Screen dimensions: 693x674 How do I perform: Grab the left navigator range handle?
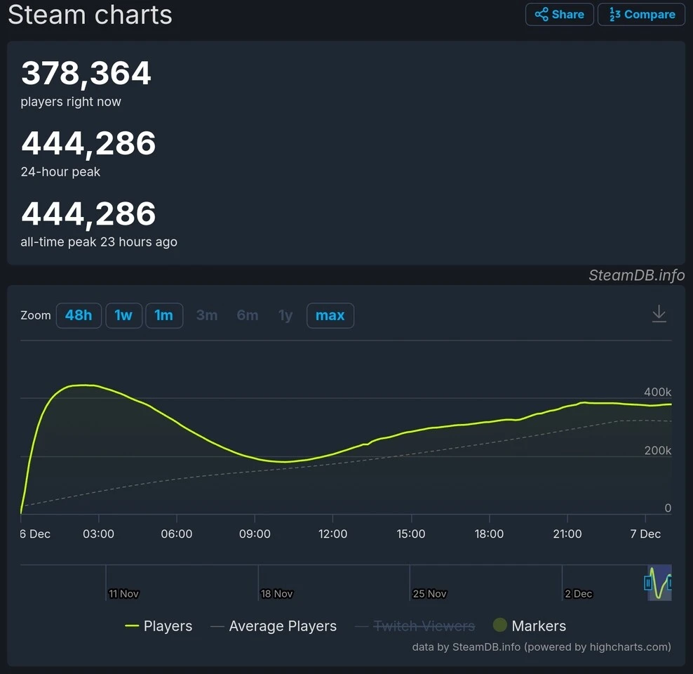point(648,583)
